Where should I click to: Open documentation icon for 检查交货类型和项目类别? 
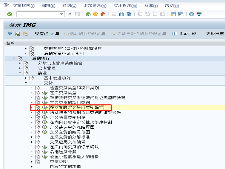click(x=38, y=88)
